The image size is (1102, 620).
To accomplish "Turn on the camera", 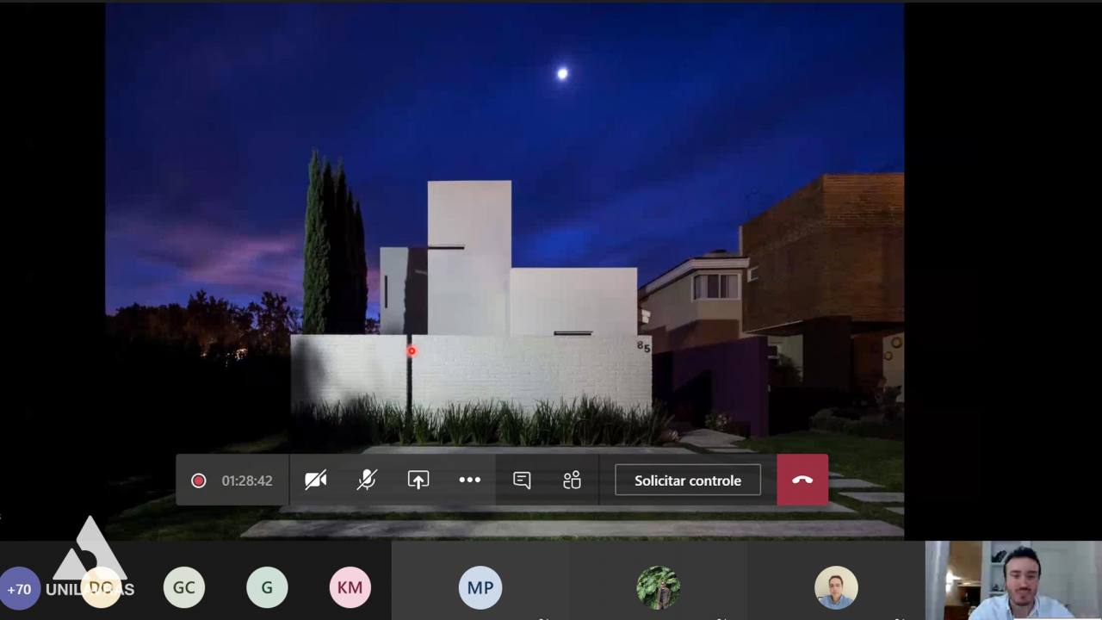I will (x=316, y=480).
